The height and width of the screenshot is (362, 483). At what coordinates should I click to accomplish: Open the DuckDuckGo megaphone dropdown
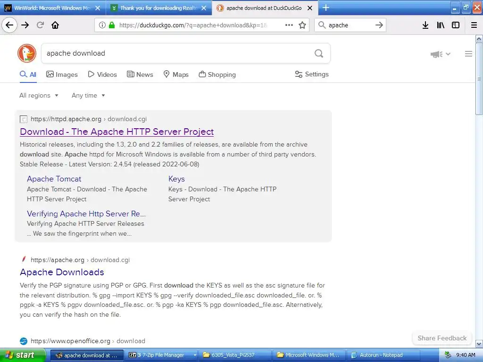[441, 54]
